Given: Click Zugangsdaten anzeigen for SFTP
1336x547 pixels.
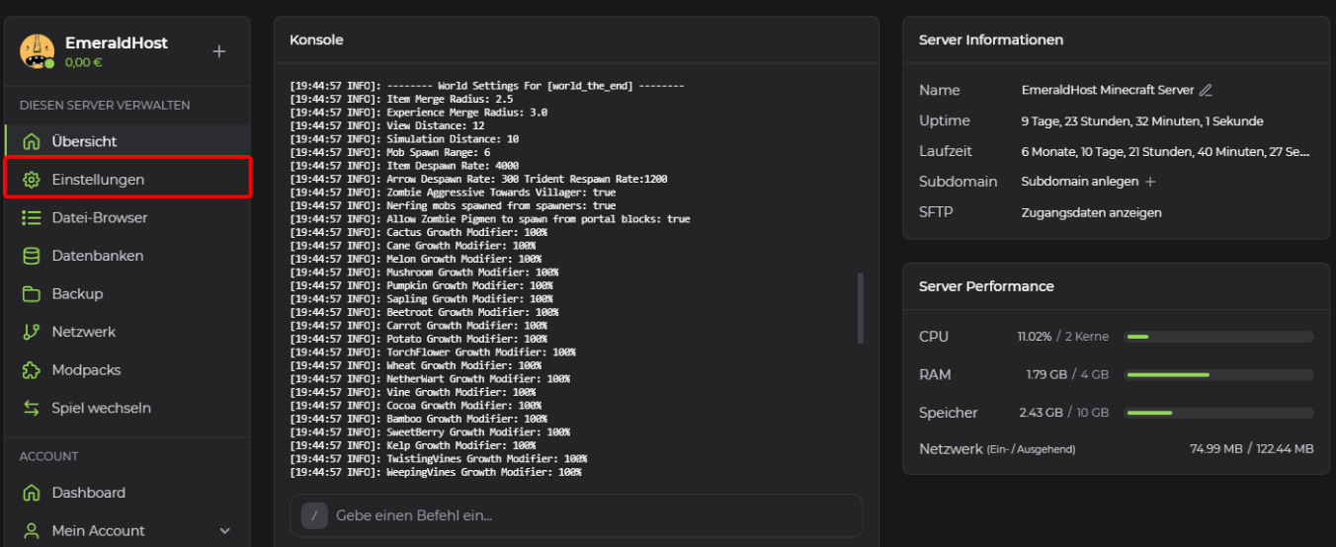Looking at the screenshot, I should point(1091,212).
